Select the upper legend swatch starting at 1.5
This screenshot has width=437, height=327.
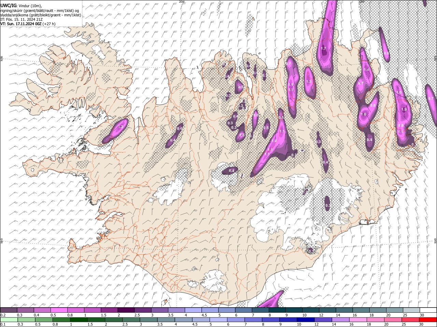[109, 310]
